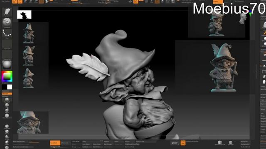Image resolution: width=266 pixels, height=149 pixels.
Task: Click the brown swatch in top left shelf
Action: pyautogui.click(x=42, y=2)
